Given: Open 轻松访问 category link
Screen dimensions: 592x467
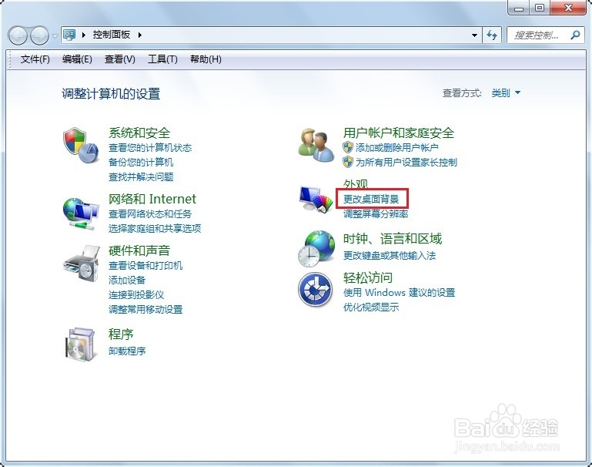Looking at the screenshot, I should click(x=368, y=277).
